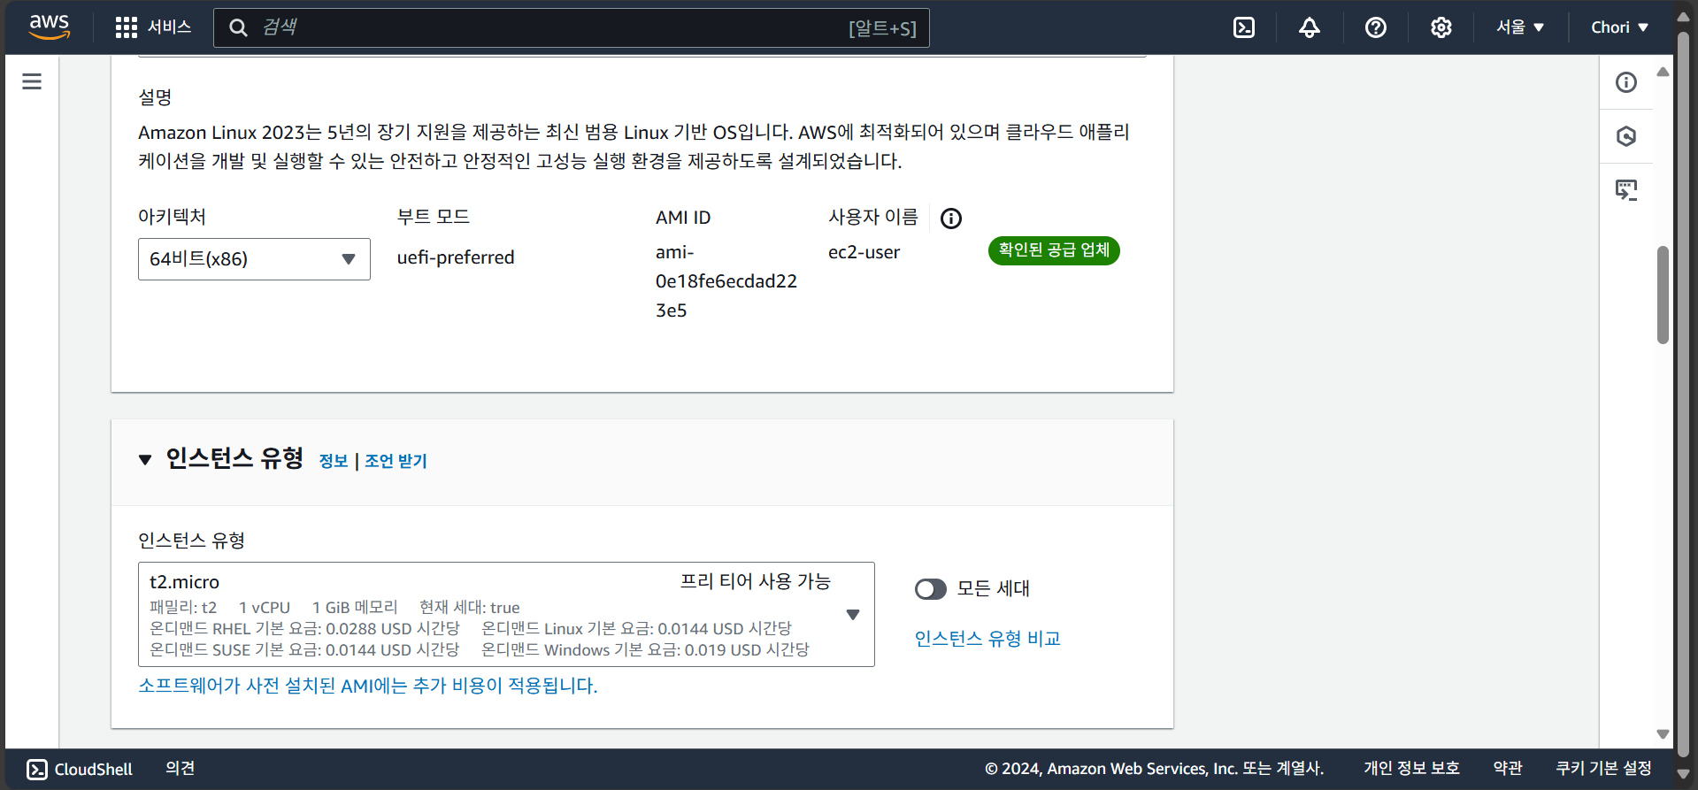Open the 아키텍처 64비트(x86) dropdown
Image resolution: width=1698 pixels, height=790 pixels.
(x=254, y=259)
